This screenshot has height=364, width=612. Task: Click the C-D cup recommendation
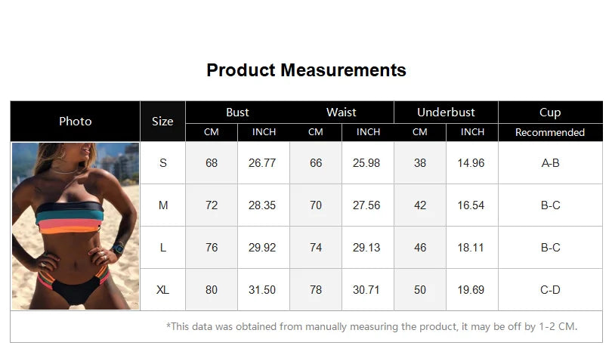[550, 289]
